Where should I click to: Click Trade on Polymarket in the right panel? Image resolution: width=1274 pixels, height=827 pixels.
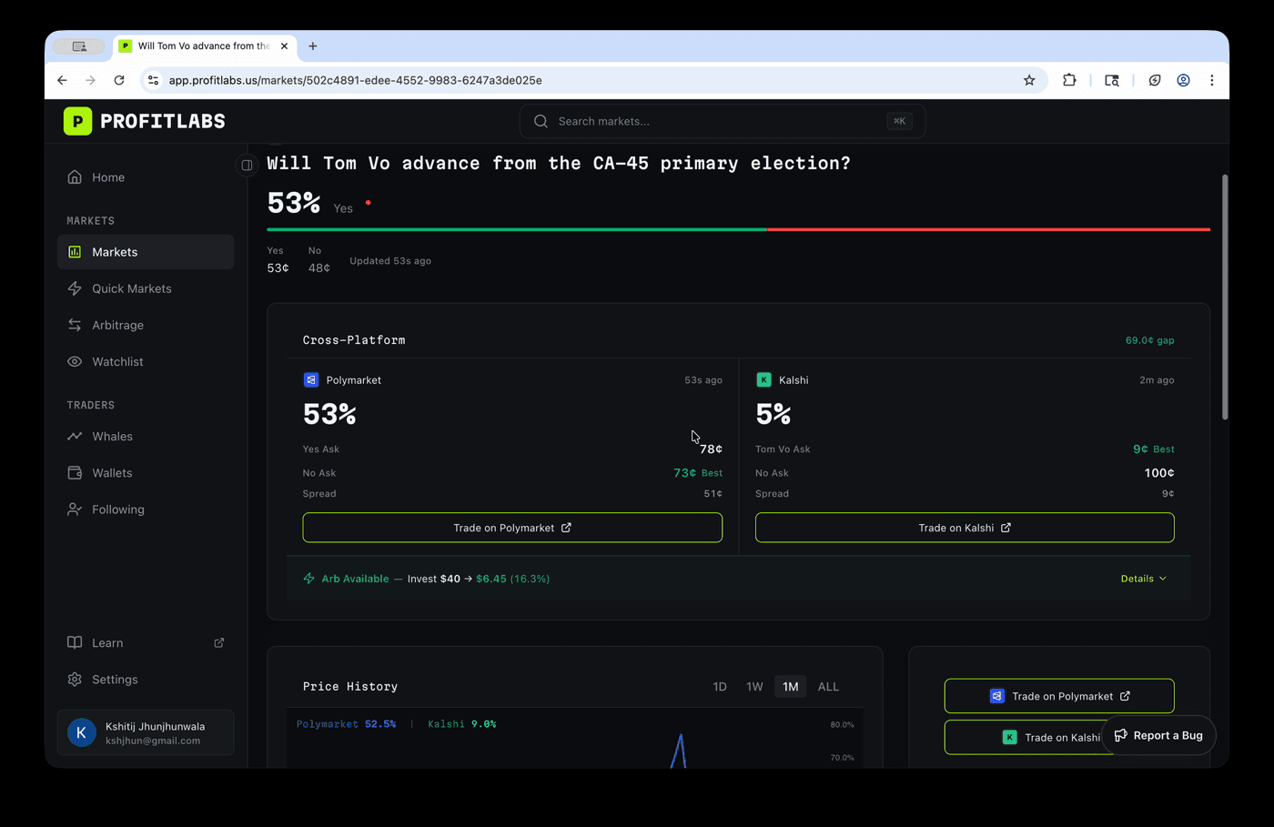[1059, 696]
